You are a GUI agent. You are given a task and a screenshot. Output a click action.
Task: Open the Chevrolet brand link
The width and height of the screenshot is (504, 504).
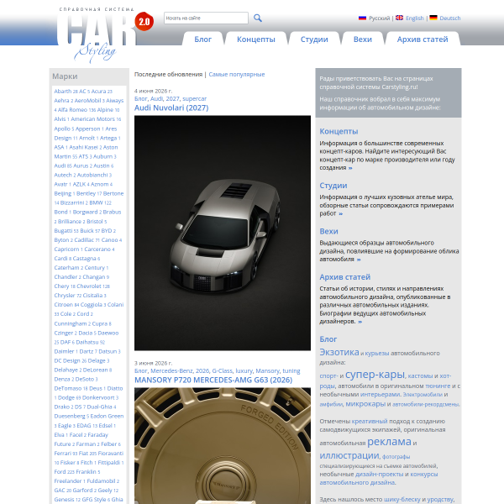pos(89,286)
